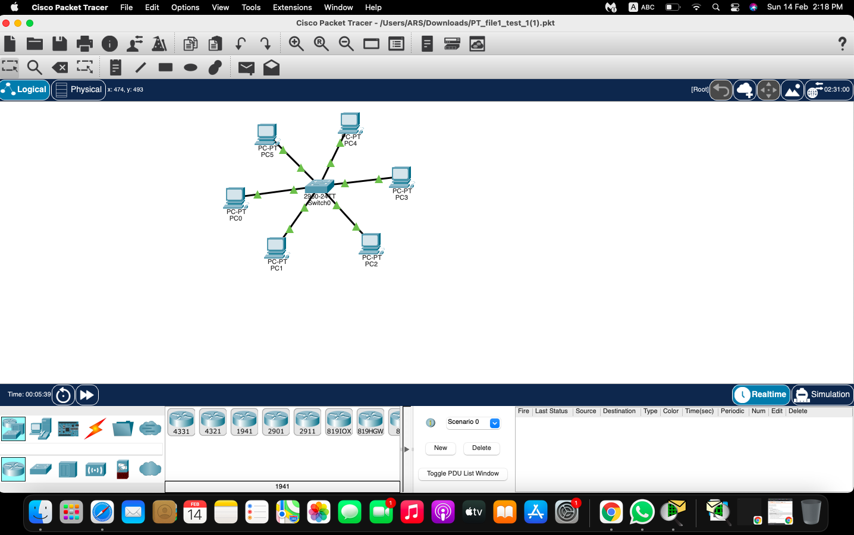Open the Options menu
This screenshot has height=535, width=854.
pos(186,7)
